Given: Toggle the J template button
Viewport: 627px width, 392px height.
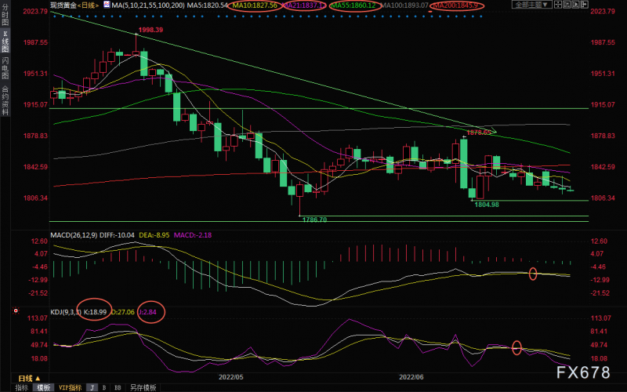Looking at the screenshot, I should pyautogui.click(x=92, y=387).
